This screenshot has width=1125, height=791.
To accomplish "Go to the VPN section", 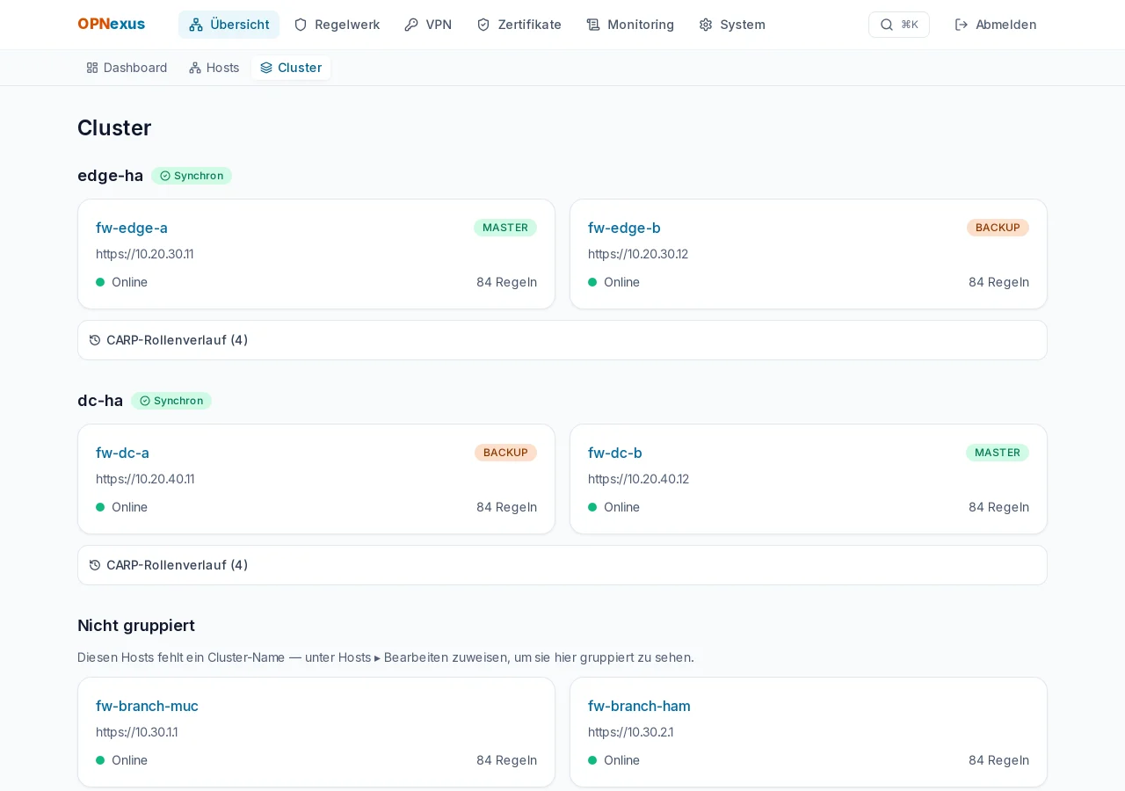I will (428, 25).
